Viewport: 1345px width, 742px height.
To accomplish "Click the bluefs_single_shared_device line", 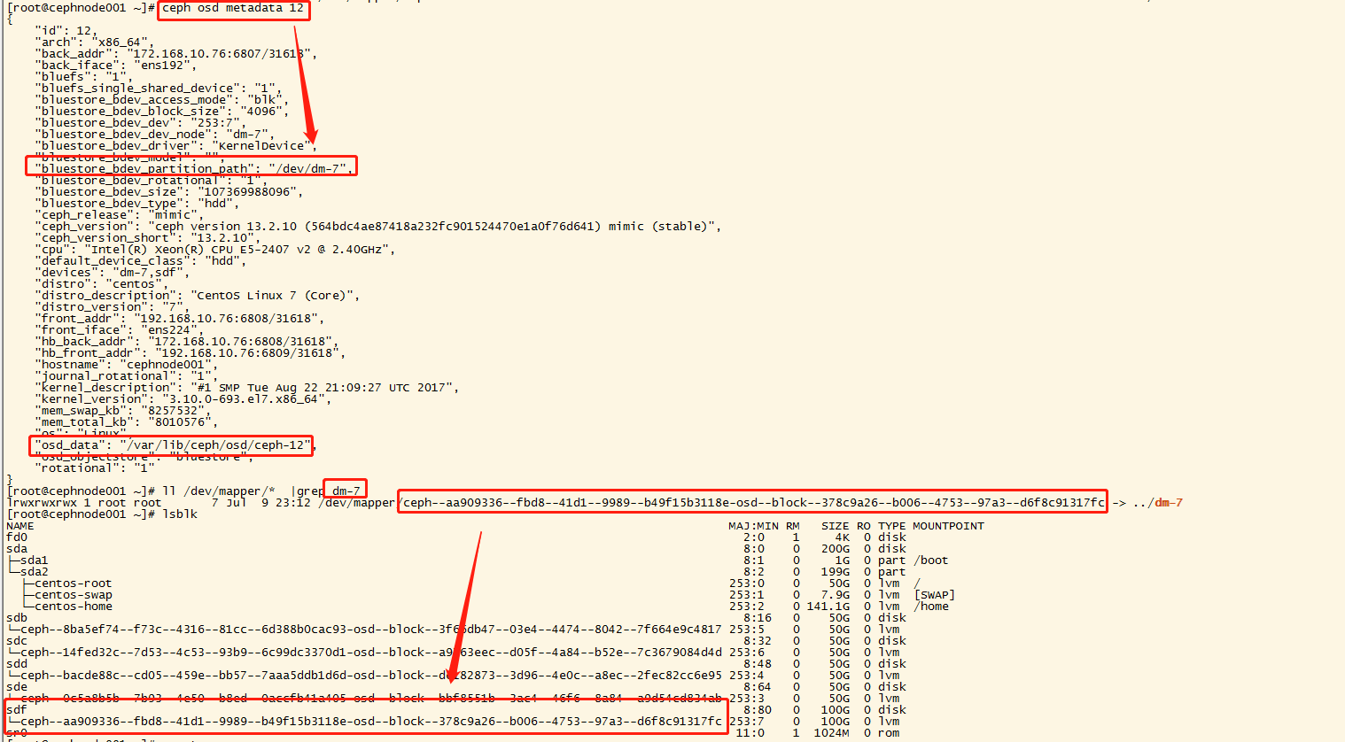I will (159, 89).
